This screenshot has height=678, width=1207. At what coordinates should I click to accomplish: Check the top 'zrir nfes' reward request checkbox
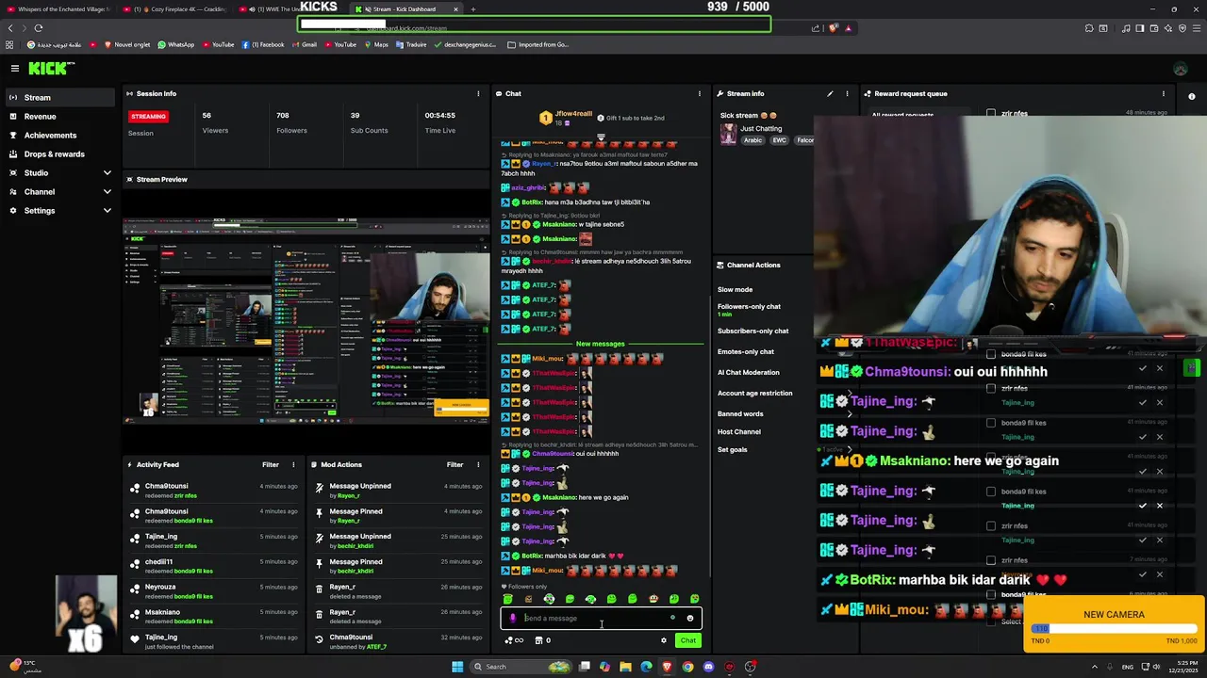(991, 113)
